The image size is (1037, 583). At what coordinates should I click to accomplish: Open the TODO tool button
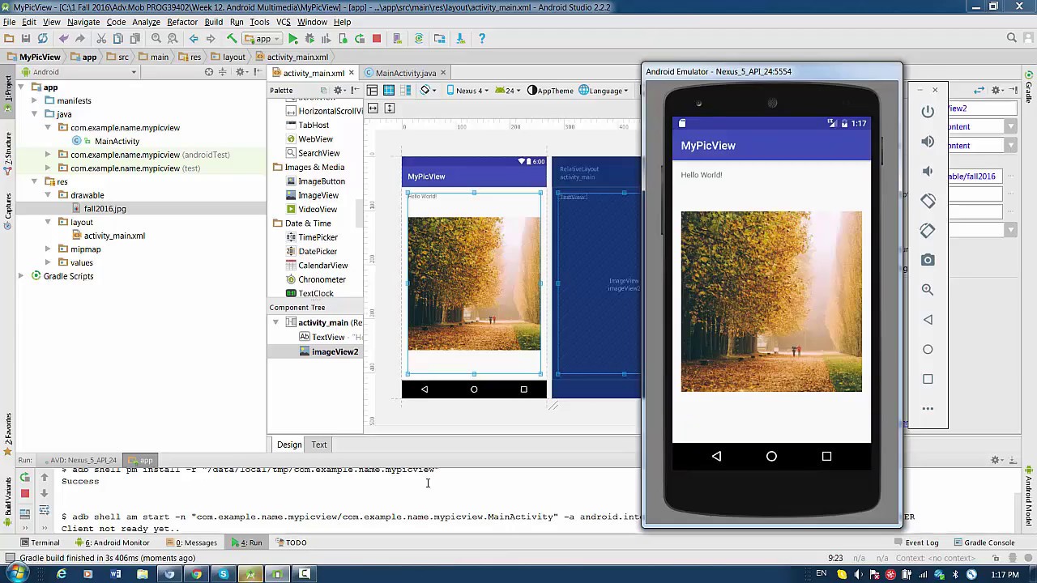(x=291, y=543)
